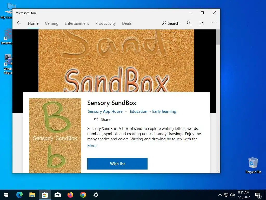Open File Explorer from taskbar
Image resolution: width=266 pixels, height=200 pixels.
pos(32,195)
